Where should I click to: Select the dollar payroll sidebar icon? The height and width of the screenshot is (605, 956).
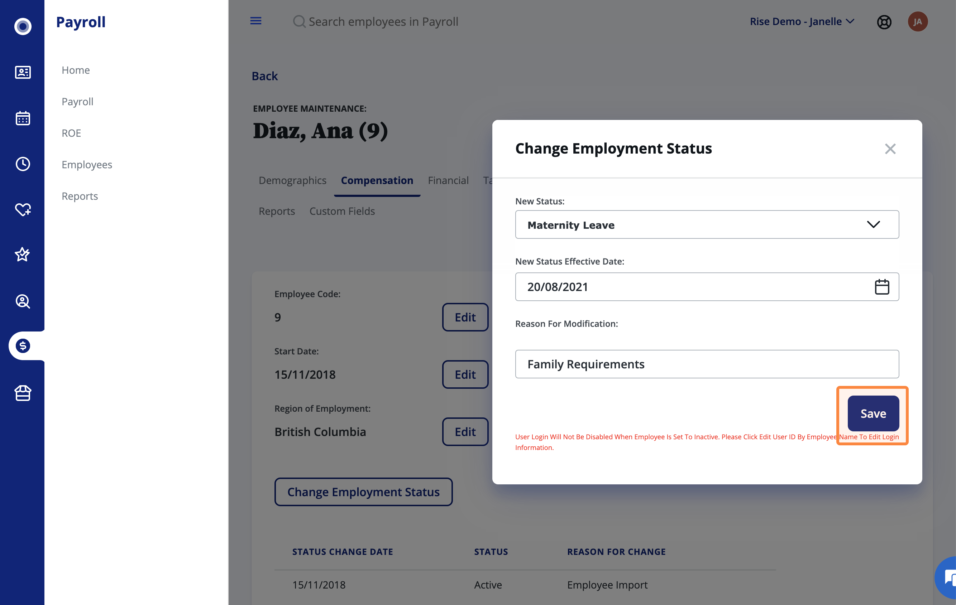pyautogui.click(x=23, y=346)
